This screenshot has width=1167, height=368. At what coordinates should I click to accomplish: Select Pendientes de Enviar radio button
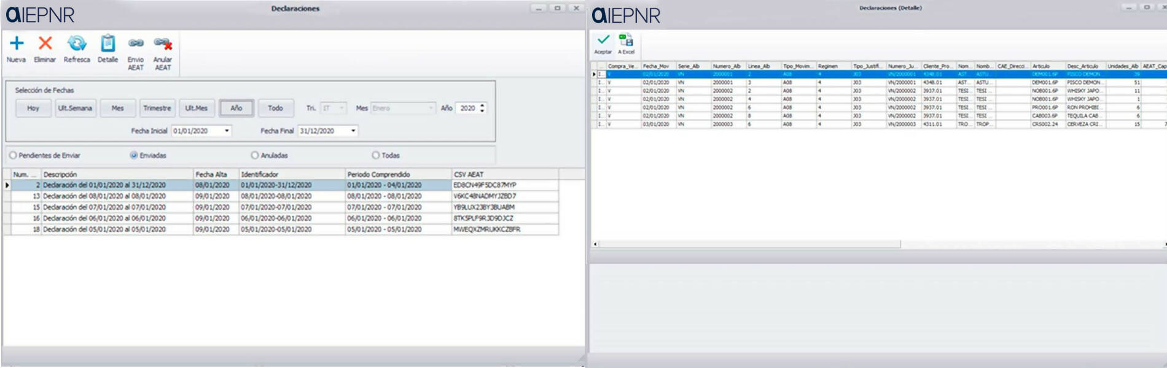[13, 156]
